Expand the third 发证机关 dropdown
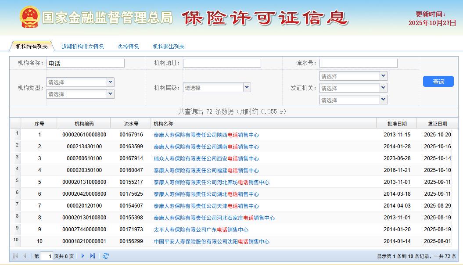Screen dimensions: 463x265 pyautogui.click(x=383, y=100)
